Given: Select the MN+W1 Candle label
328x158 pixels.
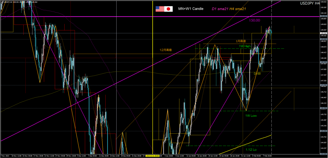Looking at the screenshot, I should pyautogui.click(x=191, y=9).
